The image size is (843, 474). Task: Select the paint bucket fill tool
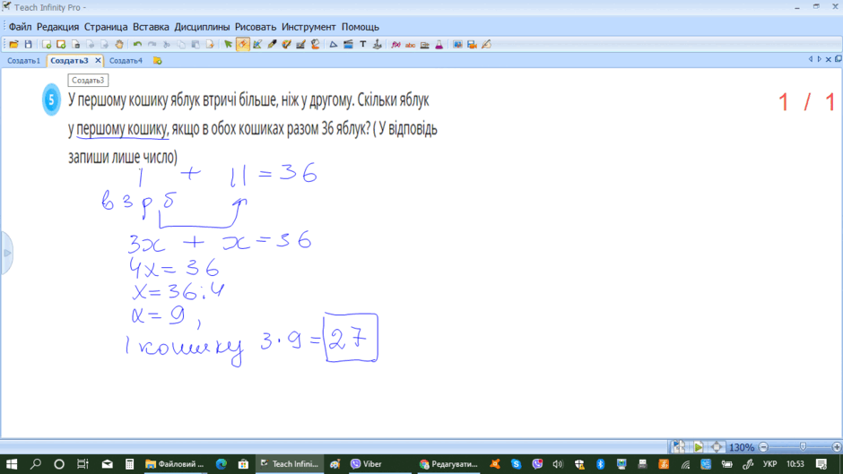pos(315,45)
